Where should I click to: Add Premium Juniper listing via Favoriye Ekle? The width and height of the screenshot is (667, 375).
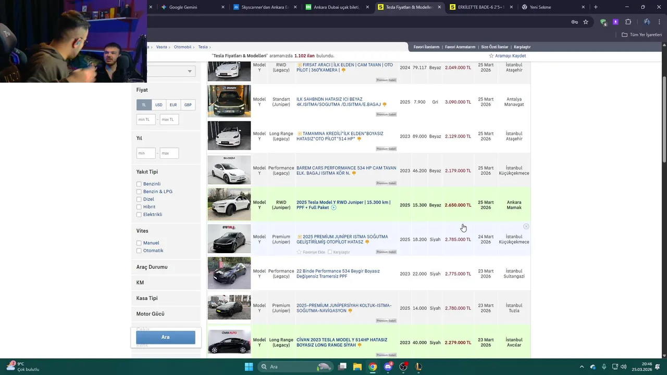311,252
